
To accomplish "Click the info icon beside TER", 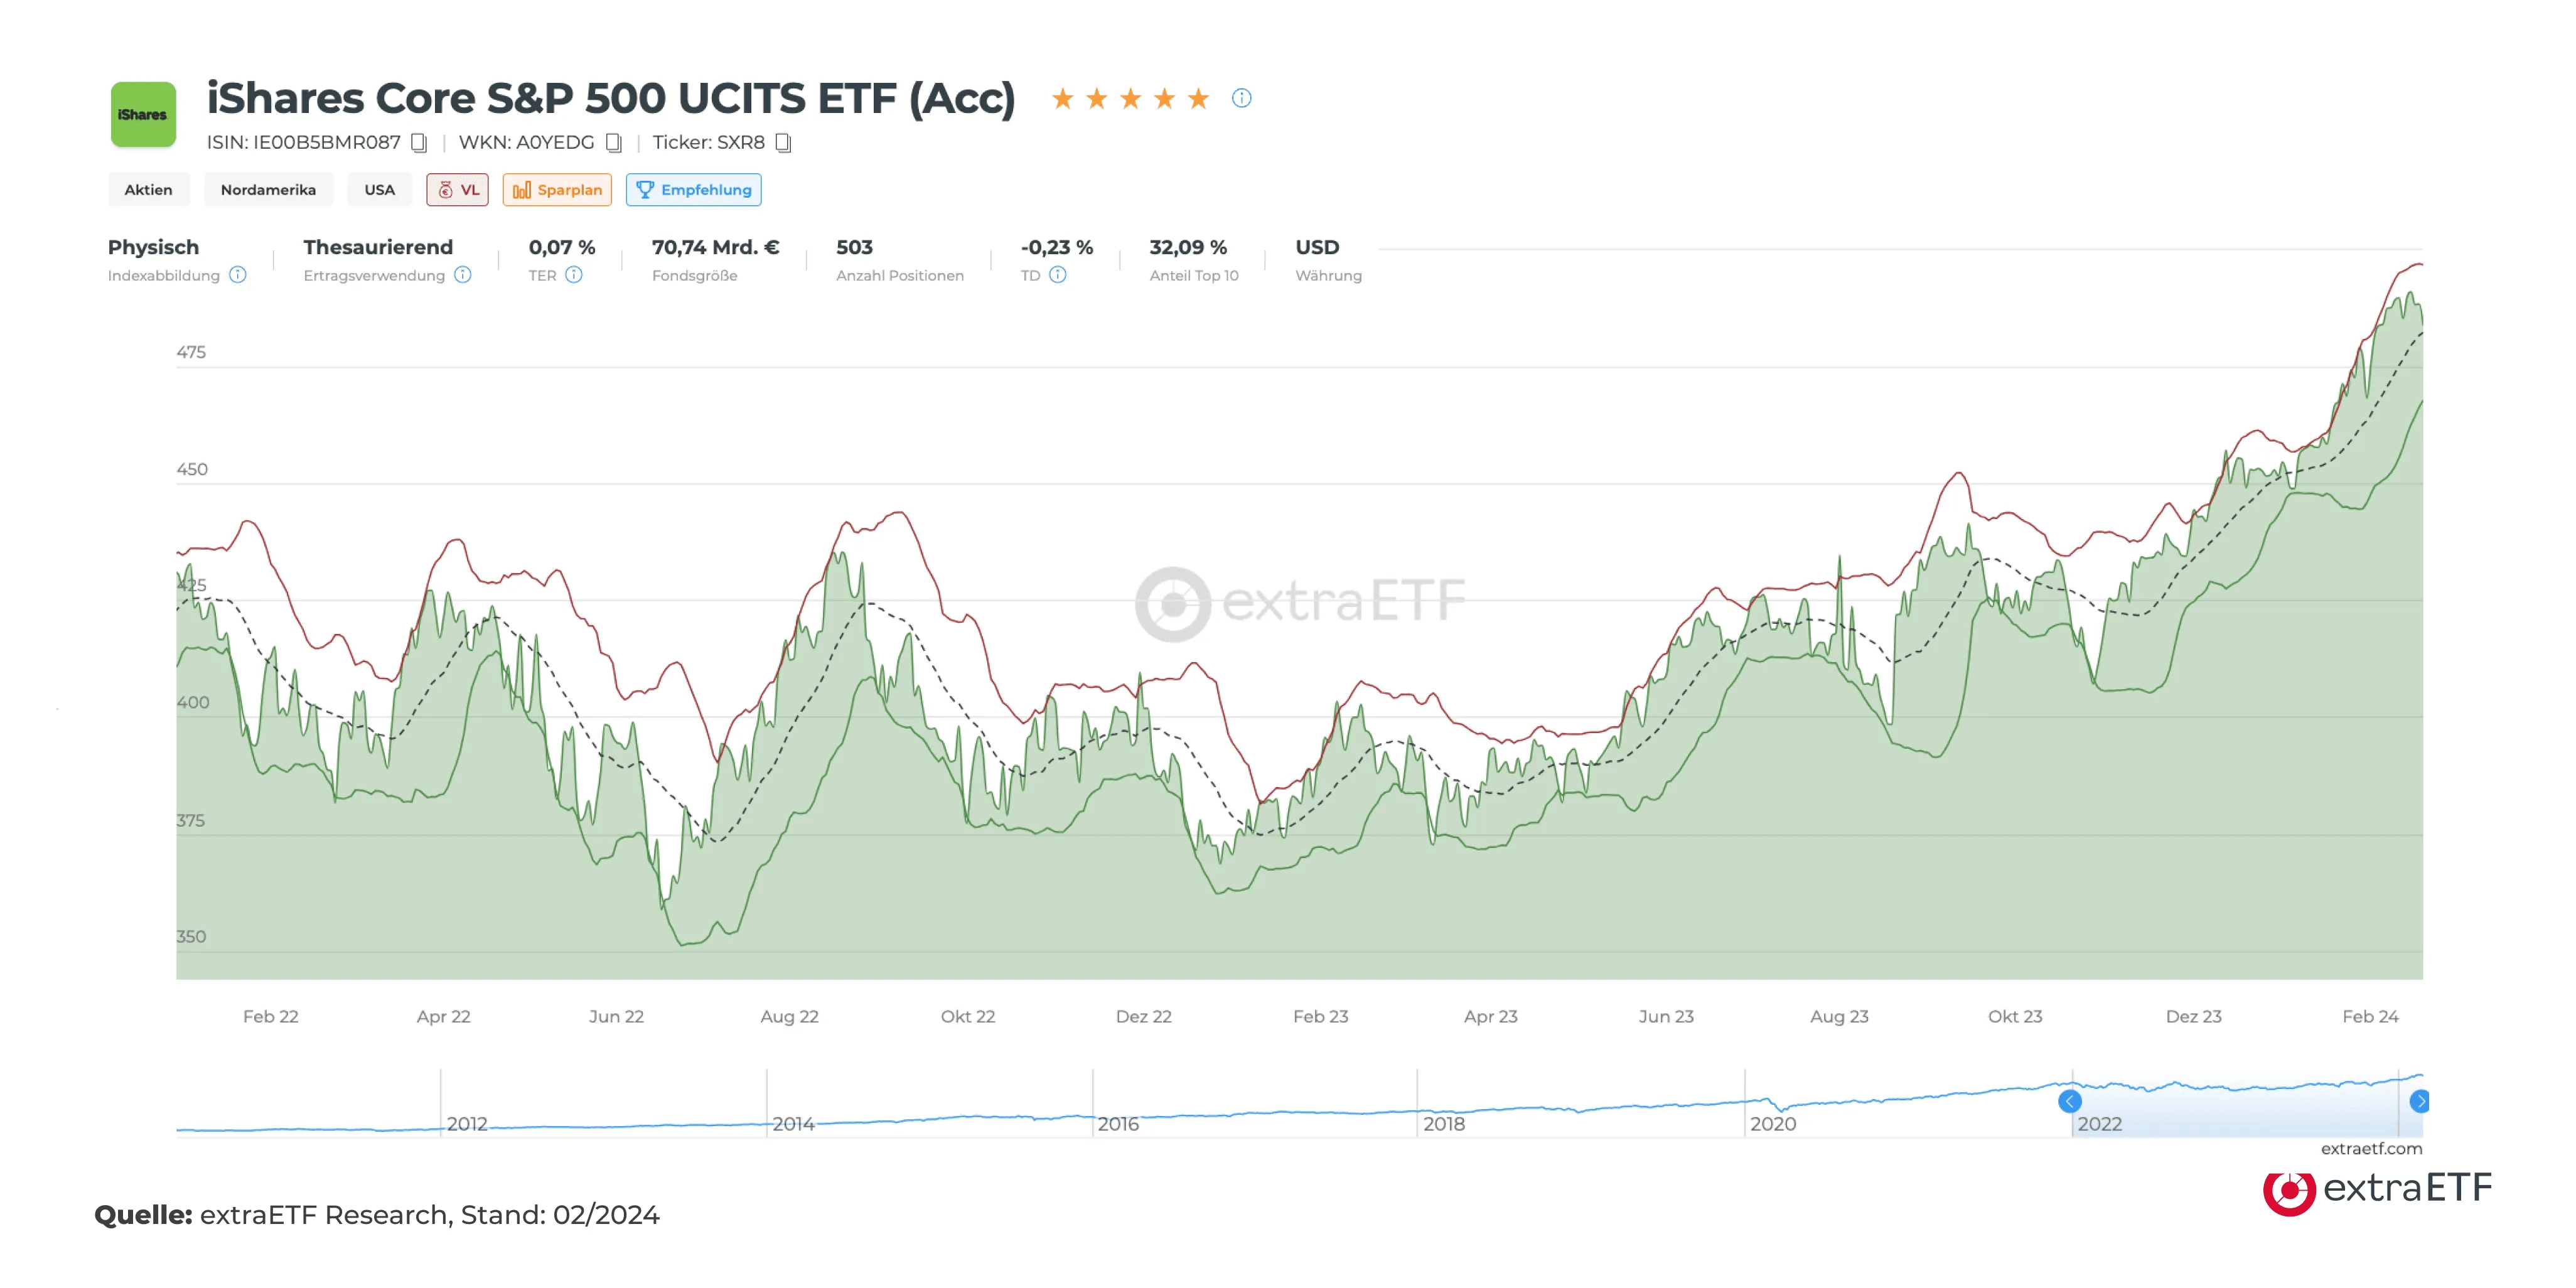I will (574, 275).
